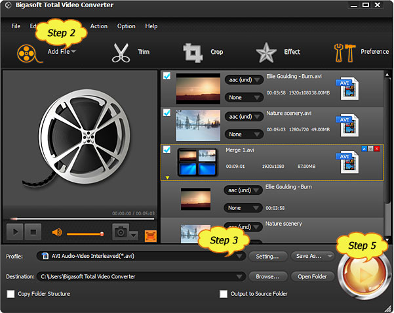Select merged sub-item Ellie Goulding - Burn thumbnail

tap(195, 199)
